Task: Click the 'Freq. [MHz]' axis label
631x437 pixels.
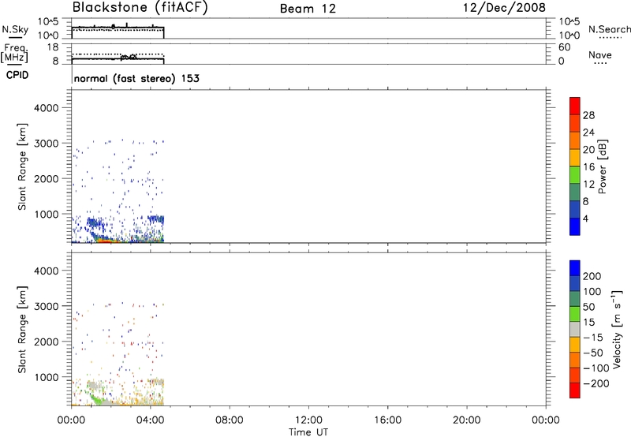Action: click(x=14, y=53)
